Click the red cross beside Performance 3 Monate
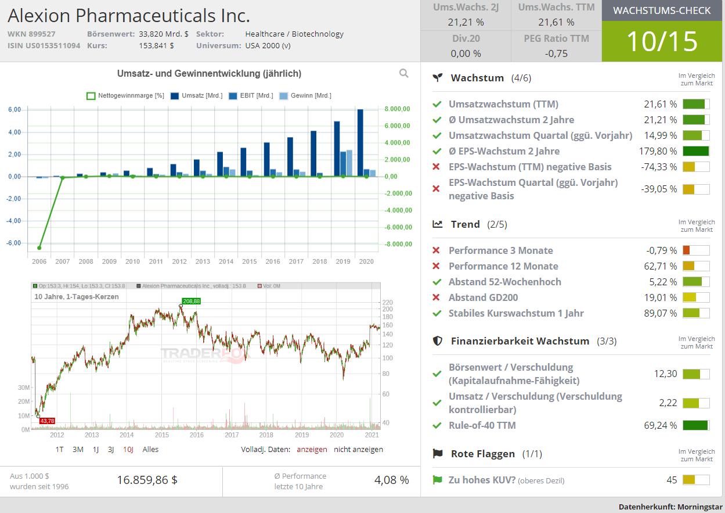The width and height of the screenshot is (725, 513). (437, 250)
